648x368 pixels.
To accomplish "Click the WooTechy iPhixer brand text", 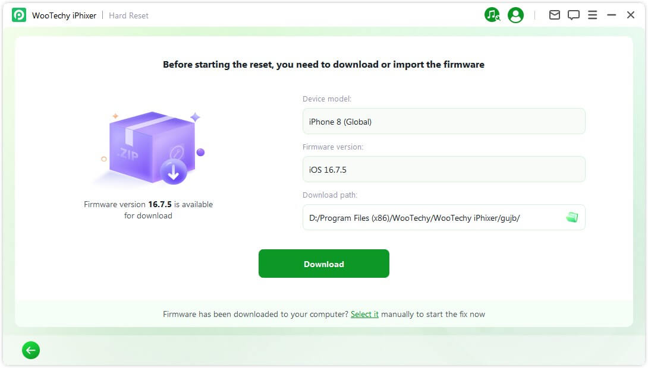I will pos(64,15).
